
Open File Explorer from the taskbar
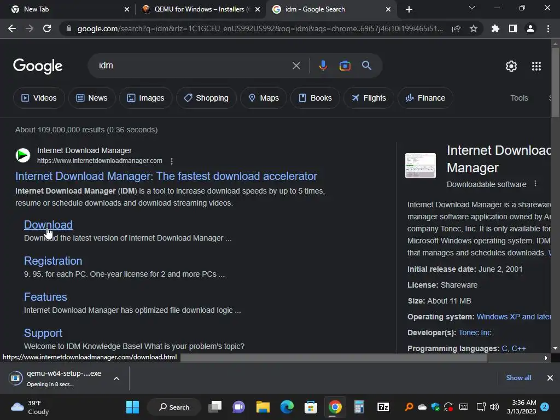pos(263,407)
